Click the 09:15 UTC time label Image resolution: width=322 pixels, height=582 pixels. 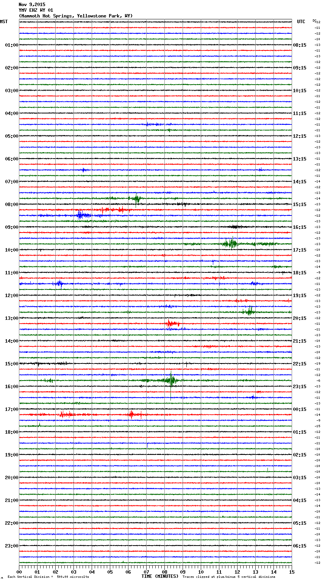[x=300, y=68]
